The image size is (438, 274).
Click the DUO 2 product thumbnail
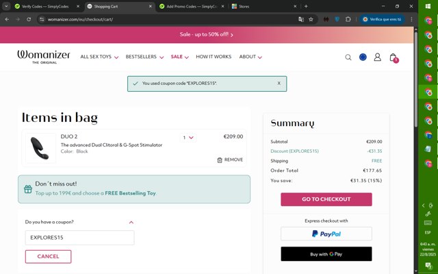point(40,148)
